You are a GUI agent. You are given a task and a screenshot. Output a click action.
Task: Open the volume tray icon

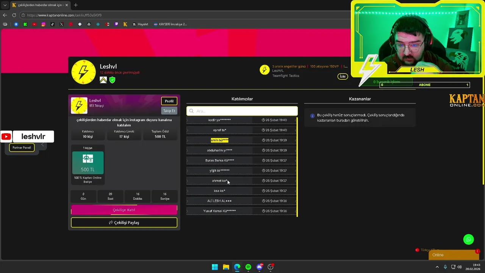(x=459, y=267)
